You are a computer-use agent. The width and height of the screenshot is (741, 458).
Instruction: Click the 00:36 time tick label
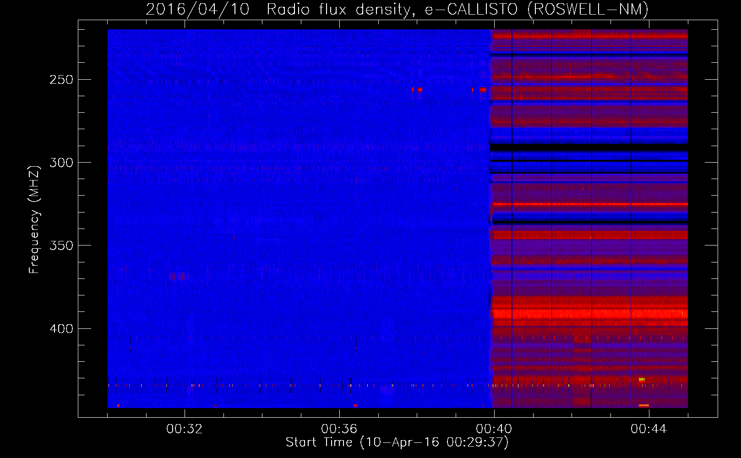[x=339, y=429]
